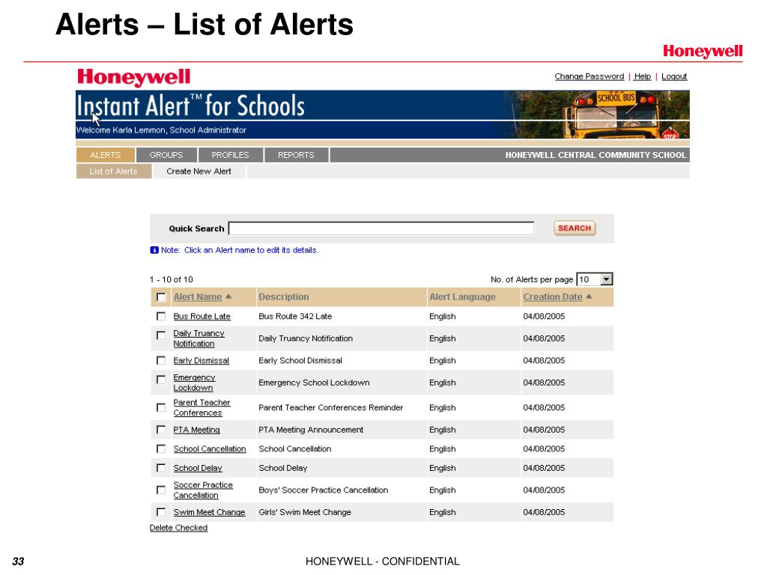
Task: Click the HONEYWELL CENTRAL COMMUNITY SCHOOL label
Action: click(x=595, y=155)
